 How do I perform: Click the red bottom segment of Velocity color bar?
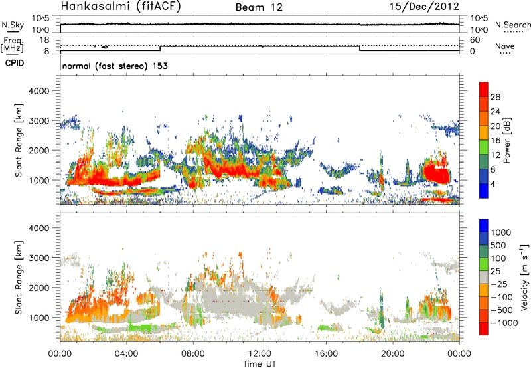coord(484,329)
